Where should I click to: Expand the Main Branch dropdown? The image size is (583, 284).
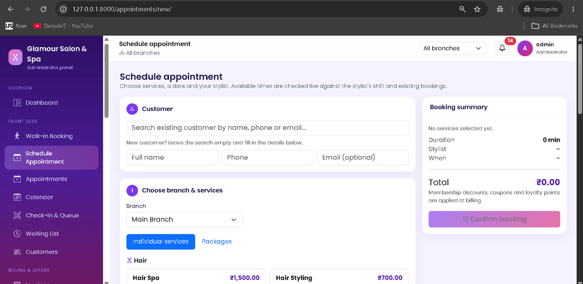tap(184, 219)
